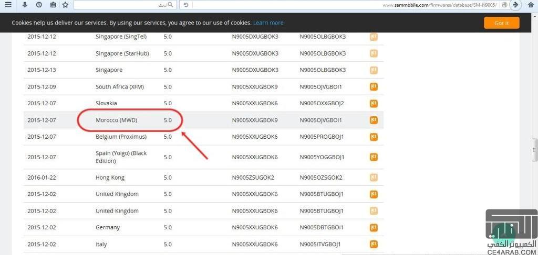Select the Singapore (StarHub) country cell
Screen dimensions: 538x255
122,53
